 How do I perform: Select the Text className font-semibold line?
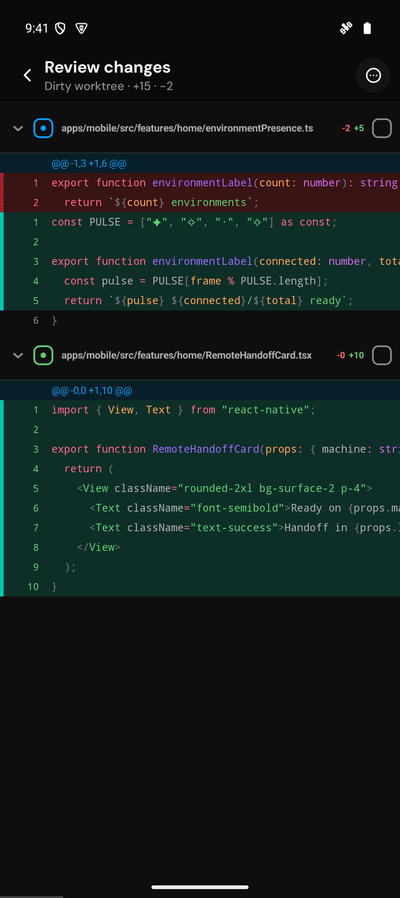click(x=200, y=508)
